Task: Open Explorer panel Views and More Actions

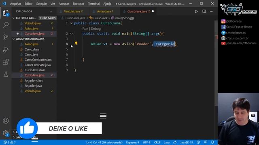Action: tap(50, 11)
